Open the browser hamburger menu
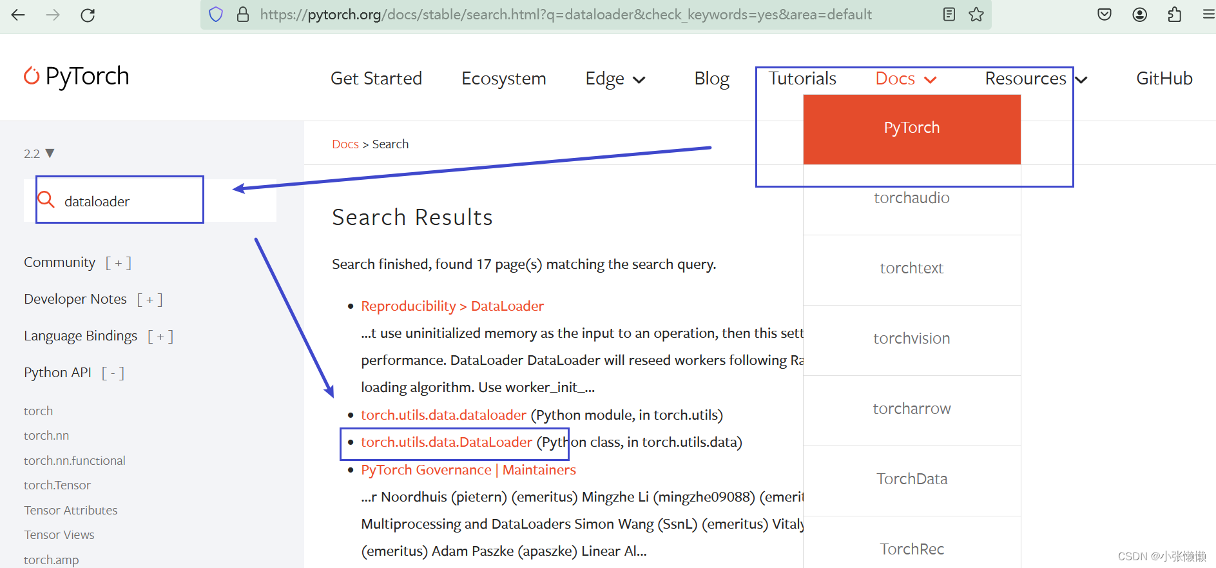The height and width of the screenshot is (568, 1216). coord(1208,14)
